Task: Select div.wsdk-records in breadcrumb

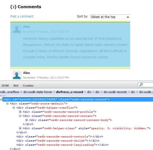Action: coord(115,92)
